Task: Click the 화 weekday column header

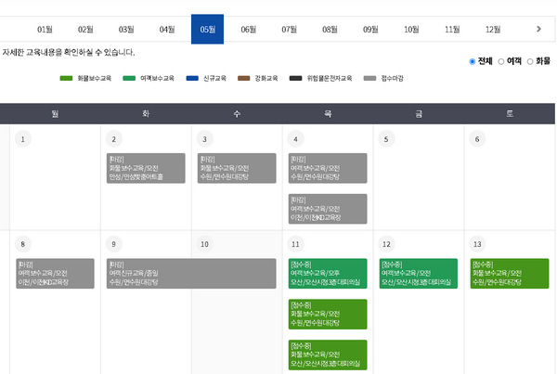Action: click(x=146, y=113)
